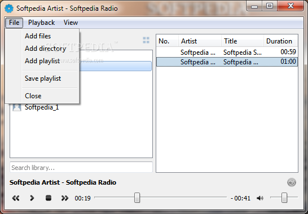The height and width of the screenshot is (214, 308).
Task: Sort playlist by the Title column header
Action: click(243, 41)
